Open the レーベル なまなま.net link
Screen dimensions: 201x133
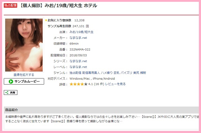point(78,67)
